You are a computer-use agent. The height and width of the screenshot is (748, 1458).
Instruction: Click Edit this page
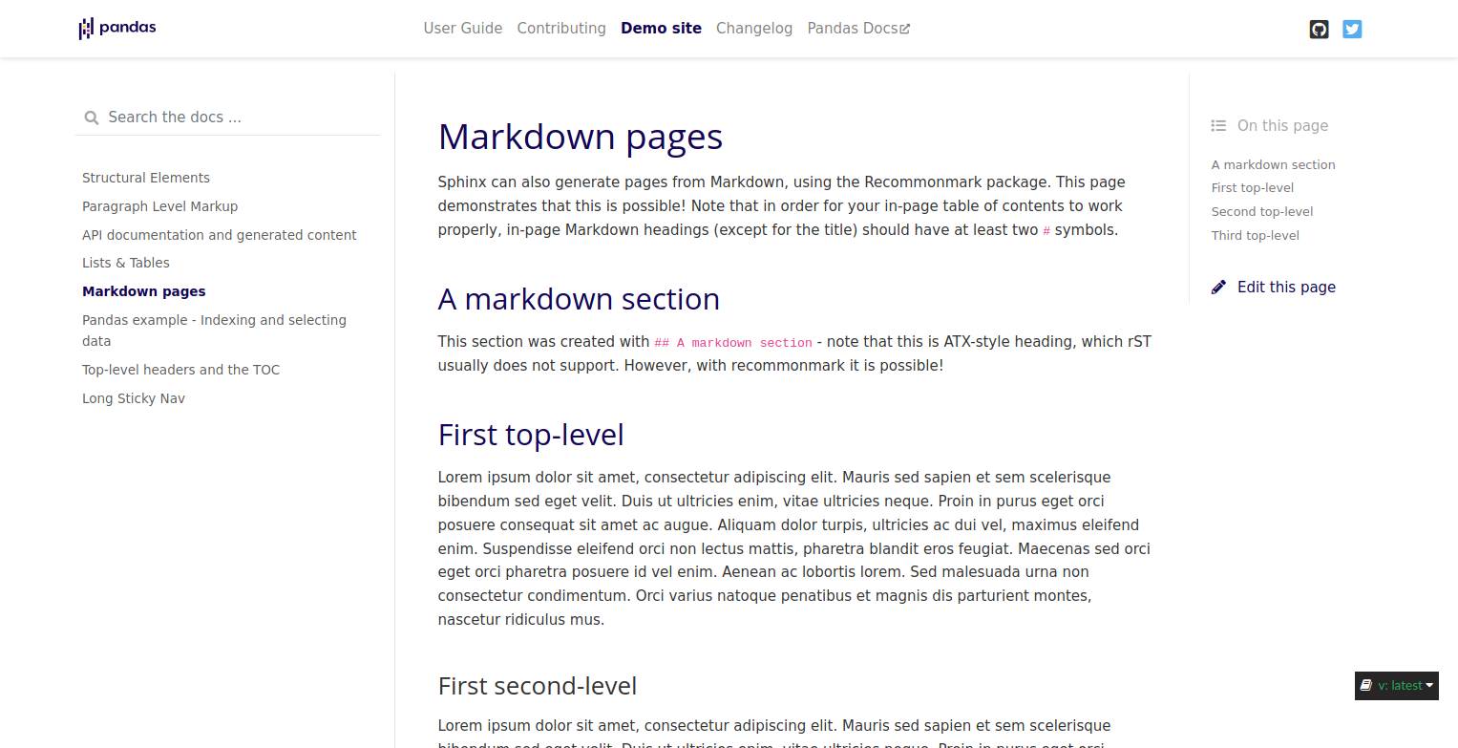[x=1286, y=287]
